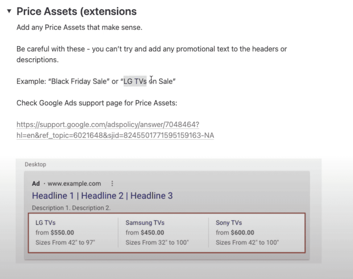
Task: Select the Sony TVs price asset title
Action: (229, 223)
